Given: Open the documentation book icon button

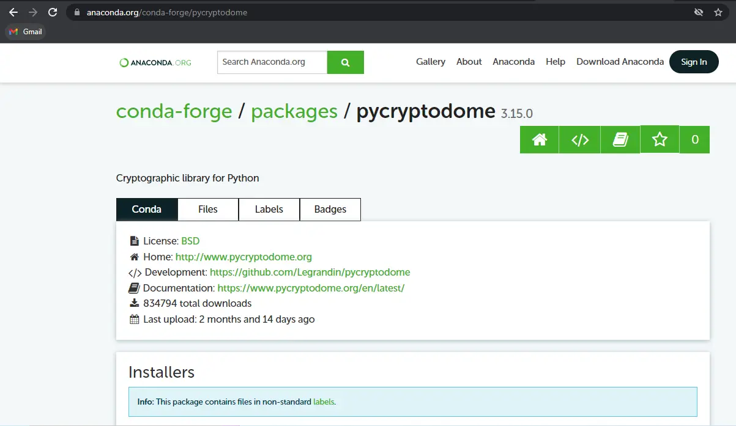Looking at the screenshot, I should 620,140.
